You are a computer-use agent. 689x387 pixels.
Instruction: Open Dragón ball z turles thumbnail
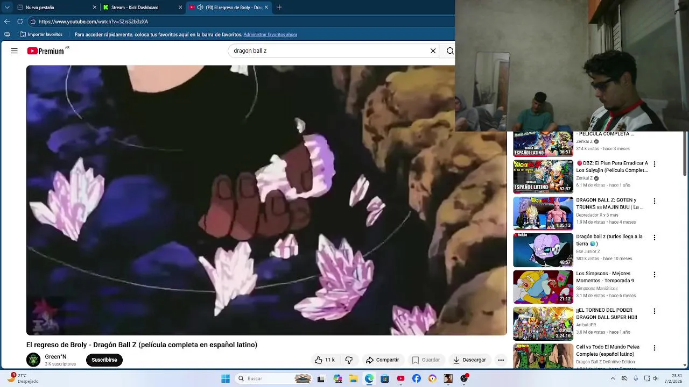click(x=543, y=250)
